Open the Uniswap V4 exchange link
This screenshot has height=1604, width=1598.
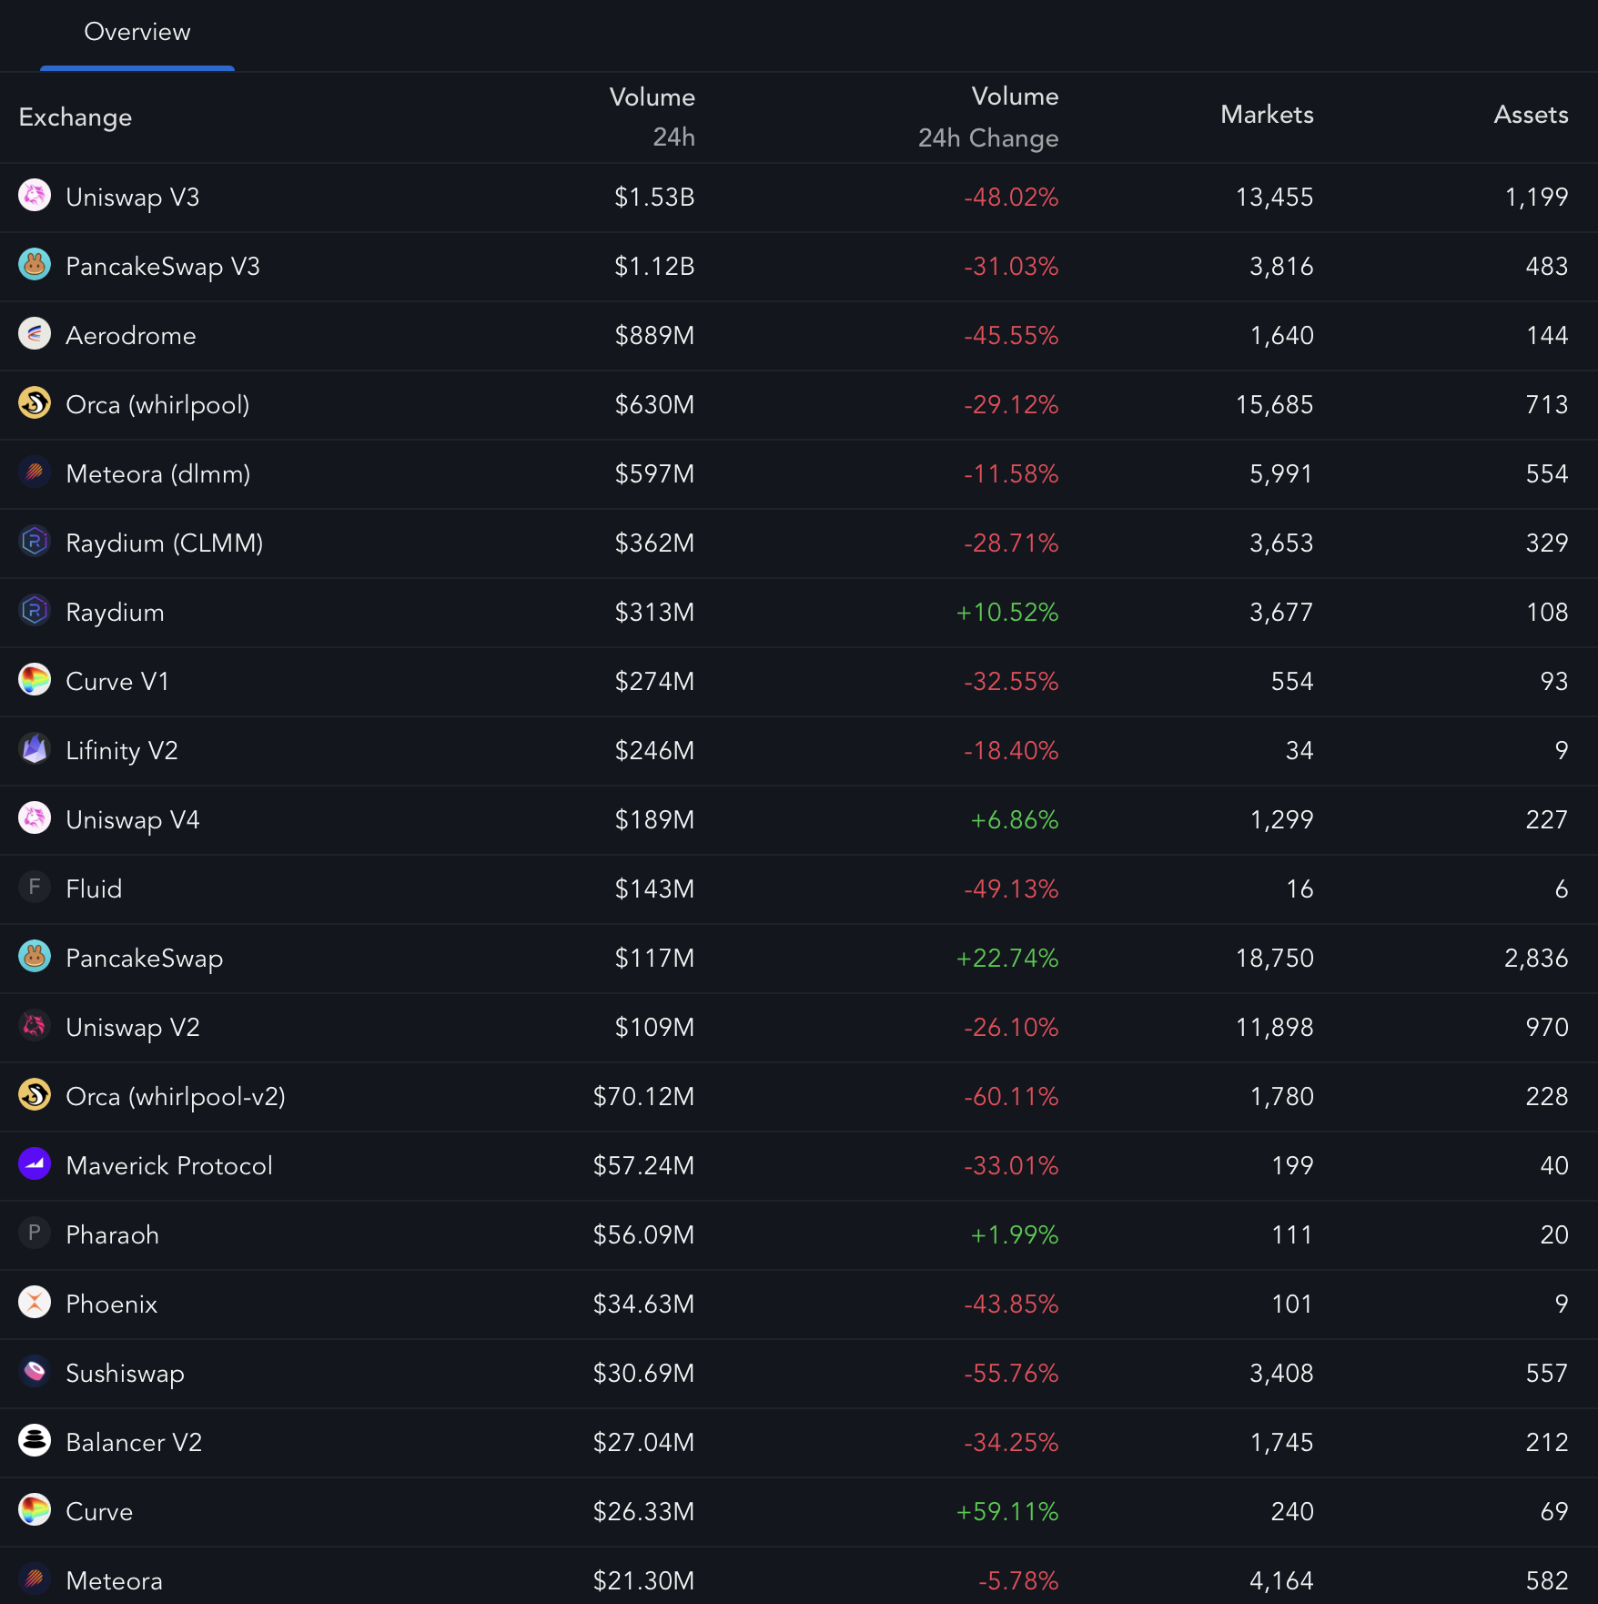(133, 820)
